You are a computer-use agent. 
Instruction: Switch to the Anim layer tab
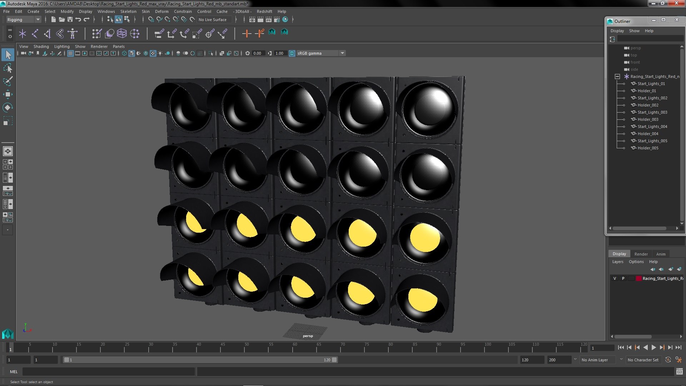(x=661, y=254)
